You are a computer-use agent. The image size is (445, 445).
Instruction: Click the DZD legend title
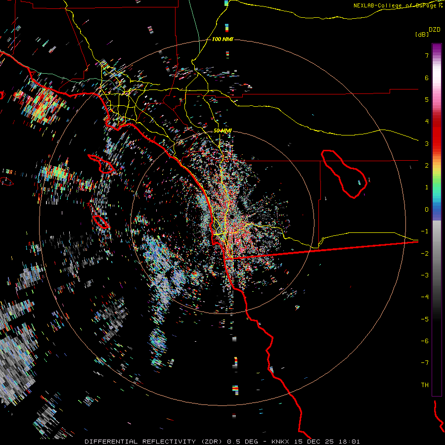point(434,30)
